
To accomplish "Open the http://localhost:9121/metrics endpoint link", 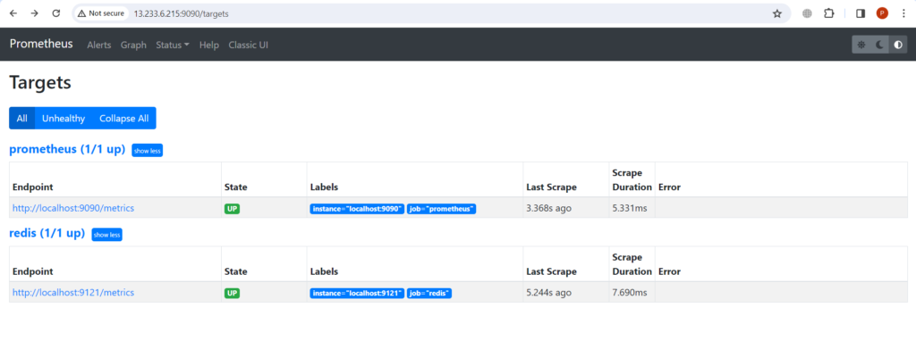I will (x=73, y=293).
